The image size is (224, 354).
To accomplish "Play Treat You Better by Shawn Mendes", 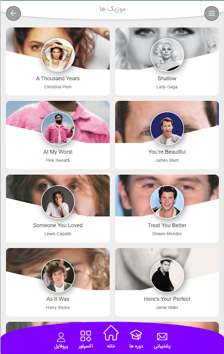I will pos(167,225).
